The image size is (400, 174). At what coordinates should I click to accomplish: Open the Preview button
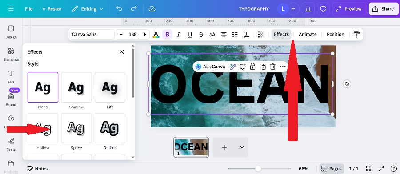pyautogui.click(x=349, y=9)
